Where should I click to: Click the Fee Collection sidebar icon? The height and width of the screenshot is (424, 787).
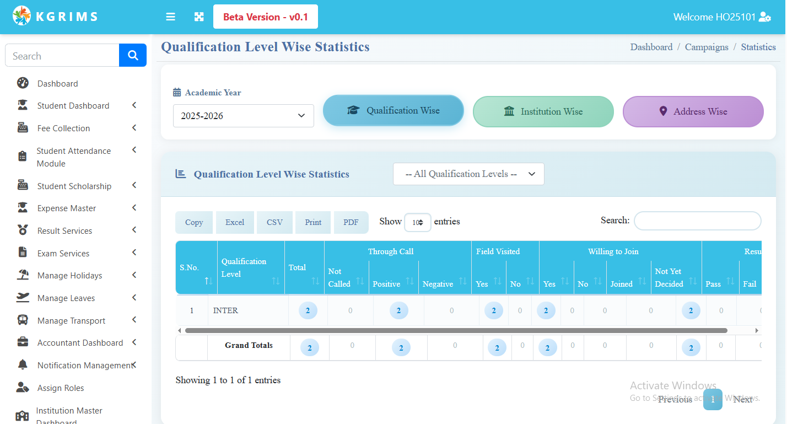click(23, 128)
